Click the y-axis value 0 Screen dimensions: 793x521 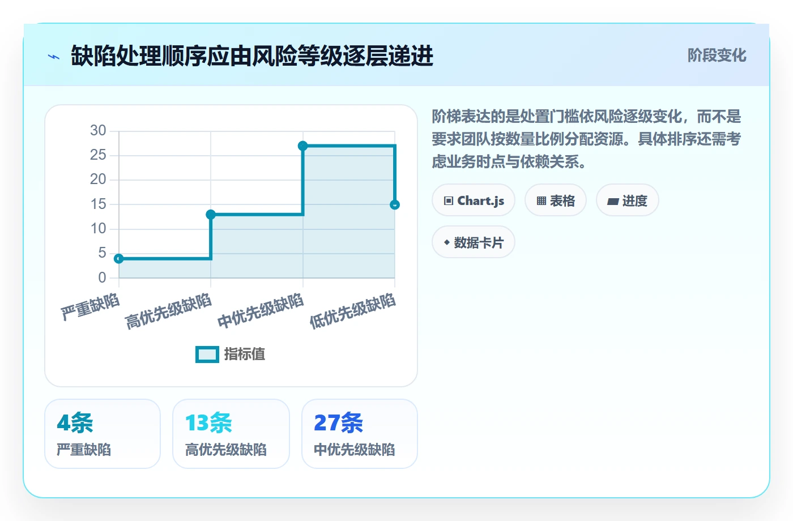[x=102, y=277]
